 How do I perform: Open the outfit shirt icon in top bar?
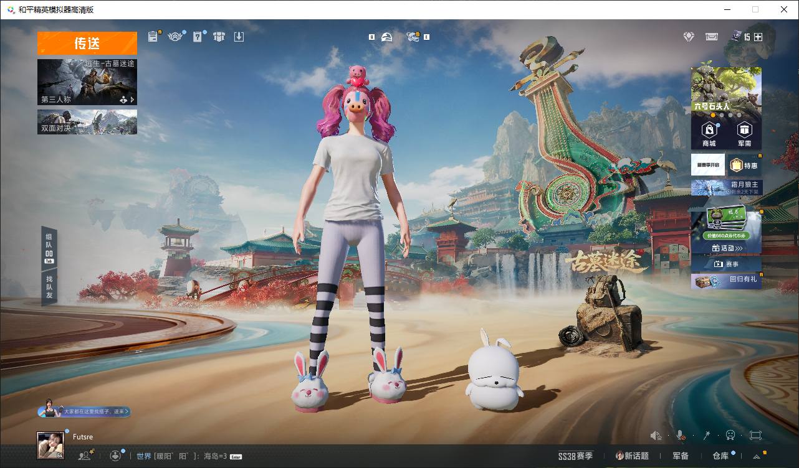point(218,37)
